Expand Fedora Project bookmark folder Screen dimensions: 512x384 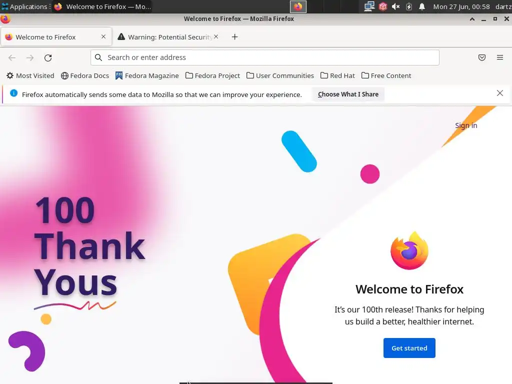(212, 76)
